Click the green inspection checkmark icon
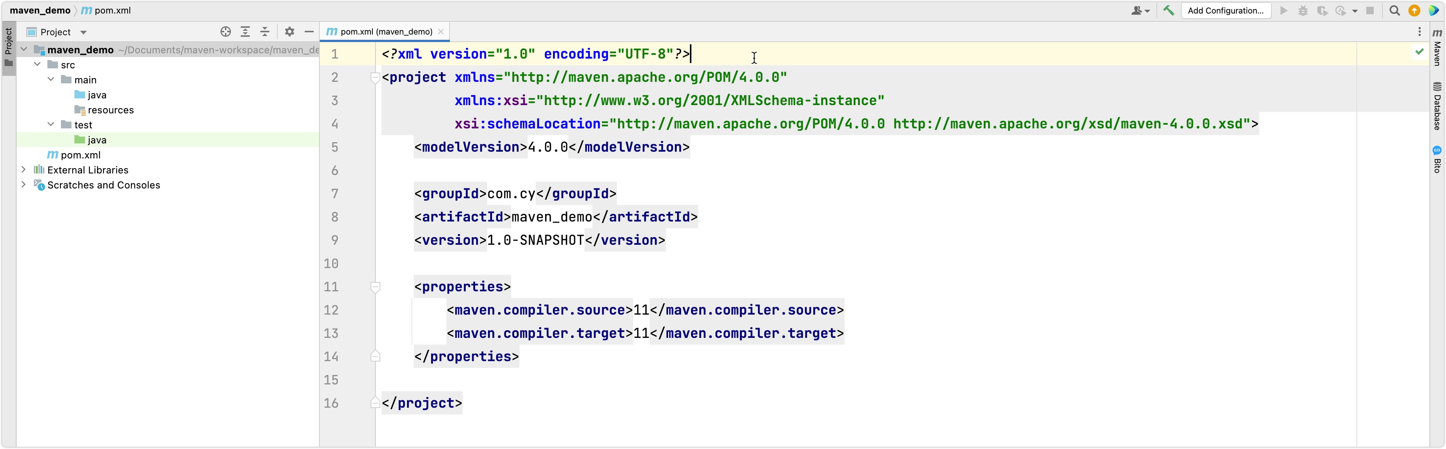The width and height of the screenshot is (1446, 449). [x=1419, y=51]
